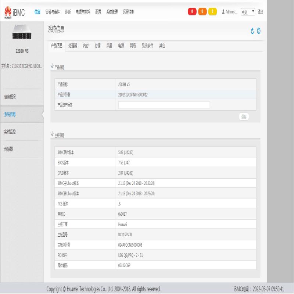Viewport: 294px width, 294px height.
Task: Click BIOS version value 7.55 (U47)
Action: point(124,163)
